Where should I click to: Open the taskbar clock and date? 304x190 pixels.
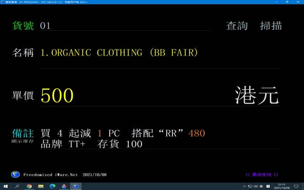[282, 186]
